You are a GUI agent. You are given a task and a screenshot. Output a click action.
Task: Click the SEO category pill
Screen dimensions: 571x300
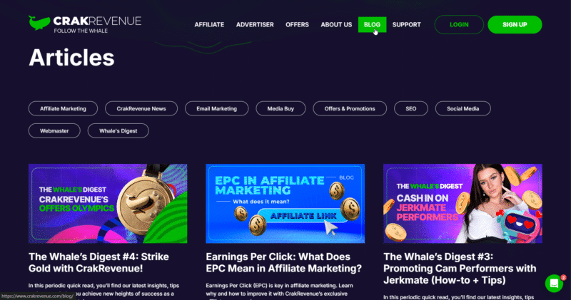point(411,109)
